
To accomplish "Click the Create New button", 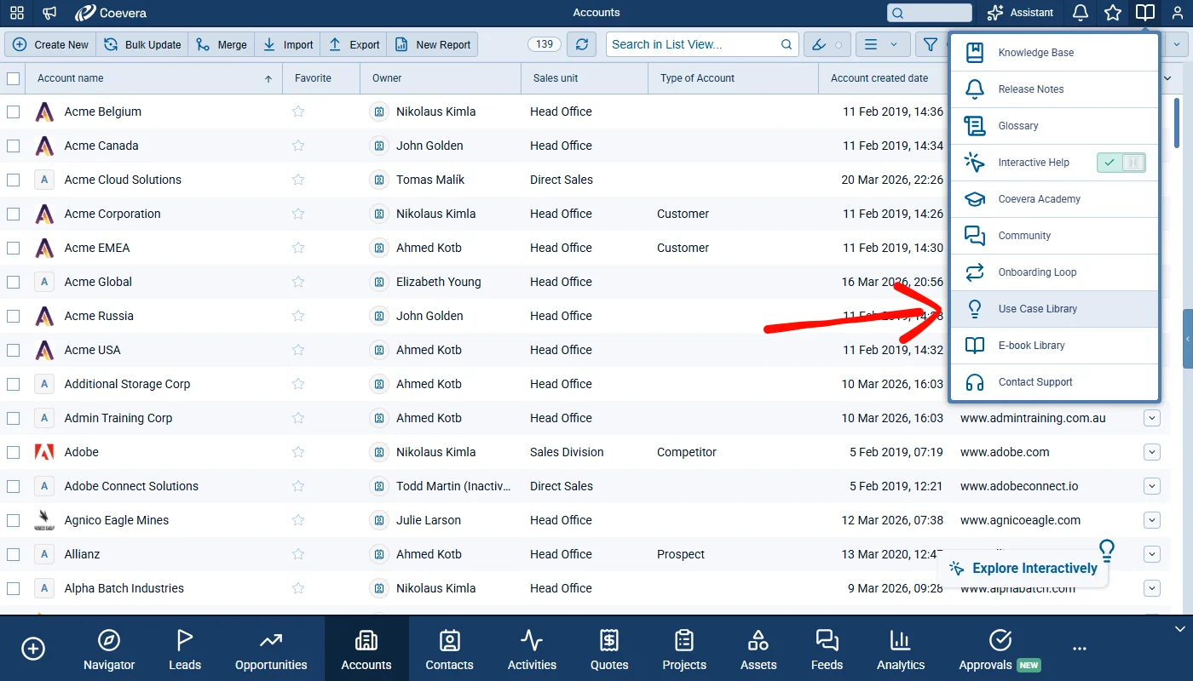I will coord(50,44).
